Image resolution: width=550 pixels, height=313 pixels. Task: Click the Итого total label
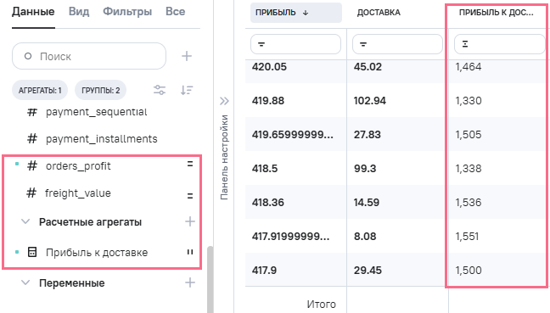(x=321, y=305)
